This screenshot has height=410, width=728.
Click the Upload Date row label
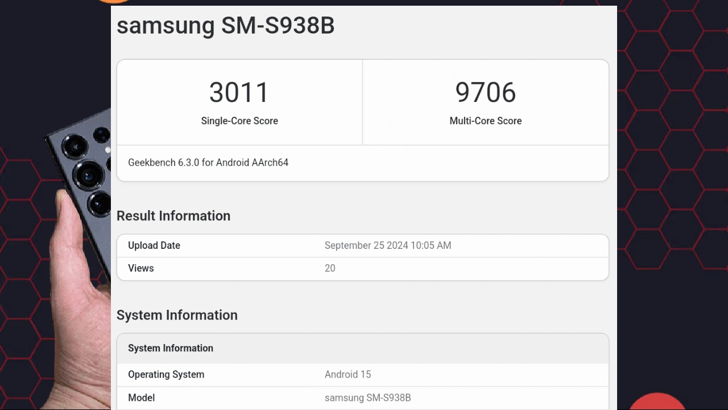coord(154,245)
